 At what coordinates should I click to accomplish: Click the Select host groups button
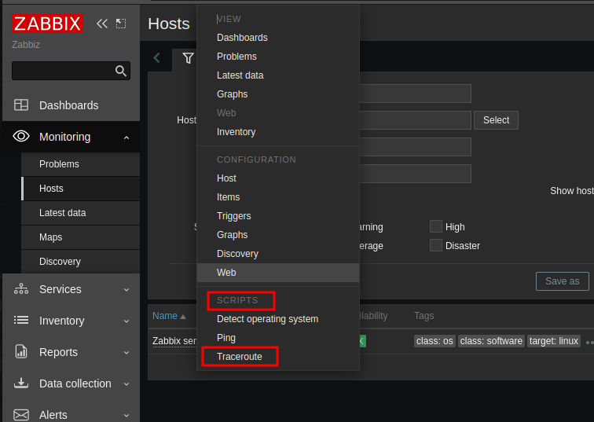coord(496,120)
